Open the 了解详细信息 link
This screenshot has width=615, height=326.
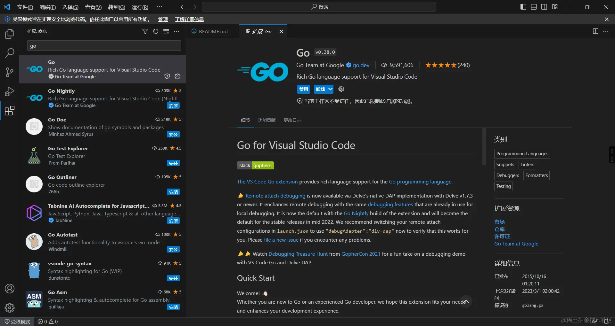tap(189, 19)
